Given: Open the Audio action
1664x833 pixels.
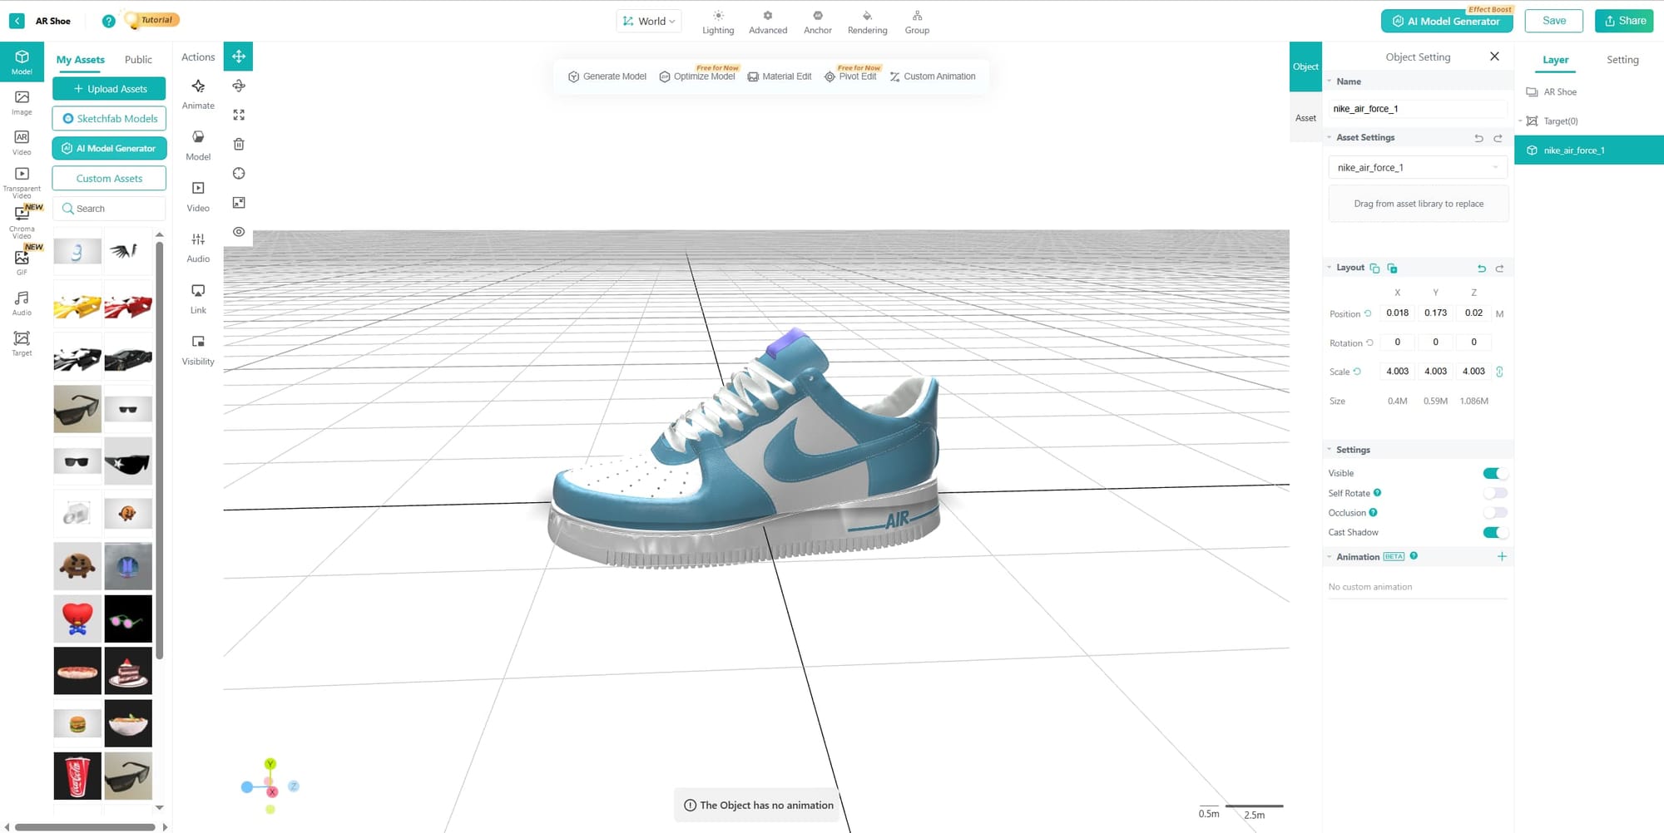Looking at the screenshot, I should pyautogui.click(x=198, y=248).
